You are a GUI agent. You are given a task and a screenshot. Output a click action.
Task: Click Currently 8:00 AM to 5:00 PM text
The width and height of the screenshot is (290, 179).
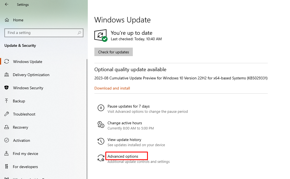point(131,128)
